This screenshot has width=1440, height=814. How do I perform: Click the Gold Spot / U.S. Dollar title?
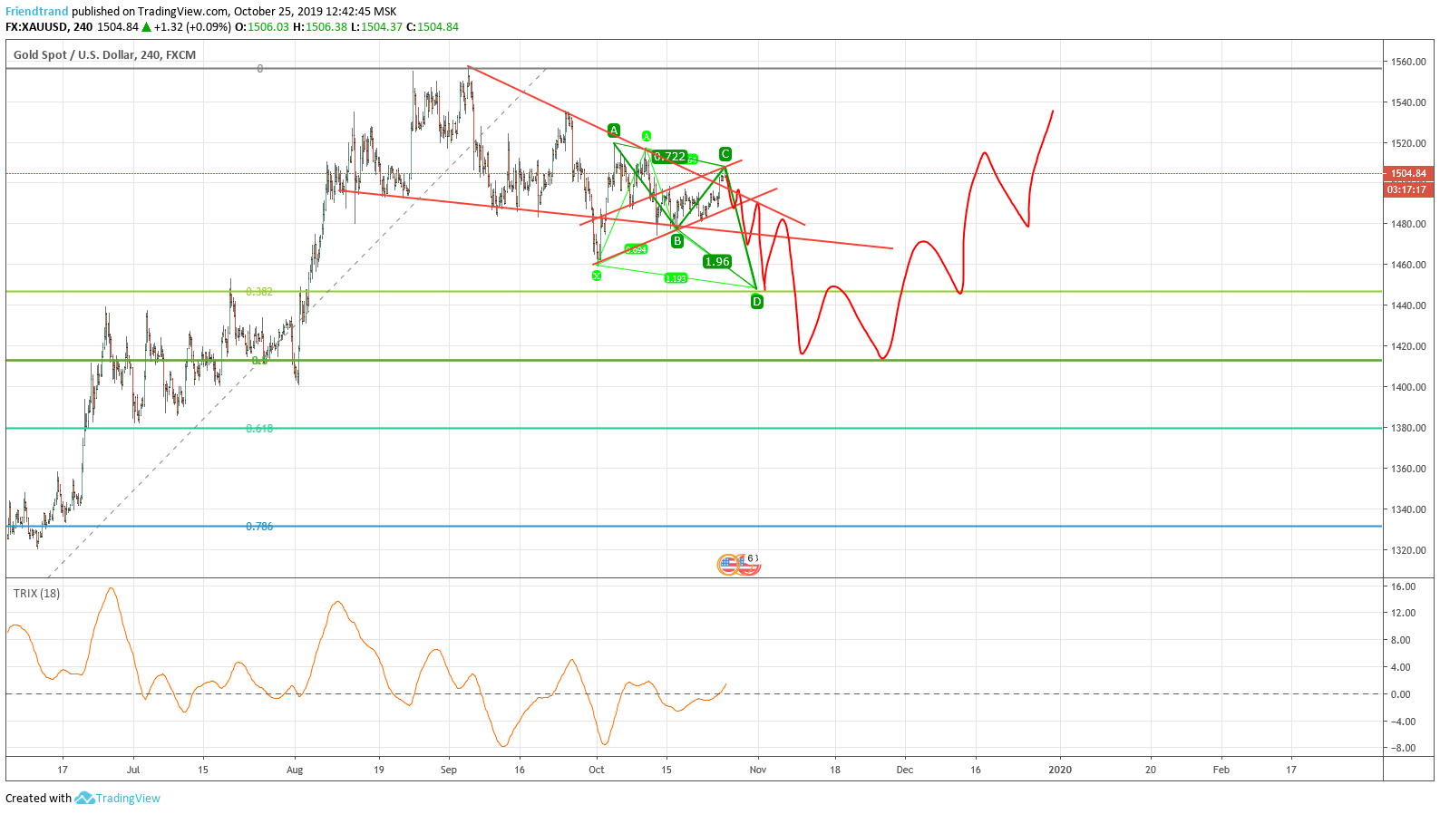[x=104, y=55]
